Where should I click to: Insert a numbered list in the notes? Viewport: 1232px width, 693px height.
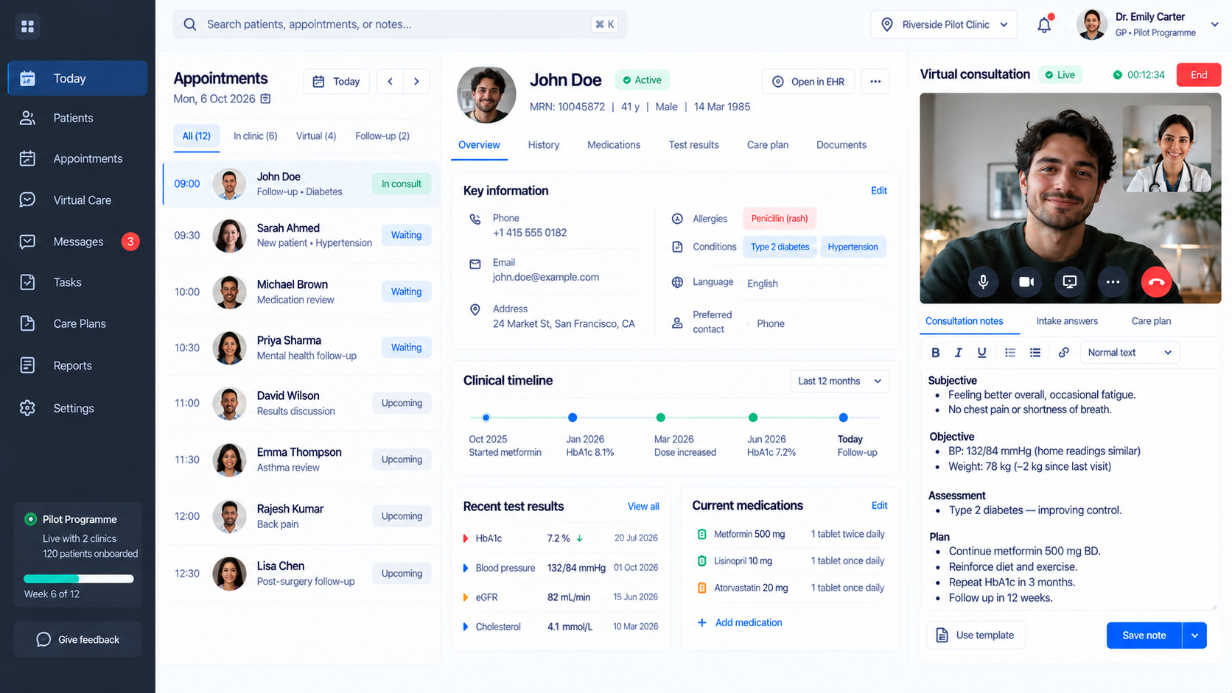click(1010, 353)
